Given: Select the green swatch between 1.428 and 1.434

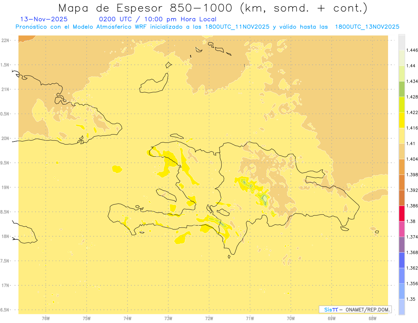Looking at the screenshot, I should [x=402, y=89].
